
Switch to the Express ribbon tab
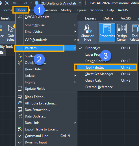point(90,18)
